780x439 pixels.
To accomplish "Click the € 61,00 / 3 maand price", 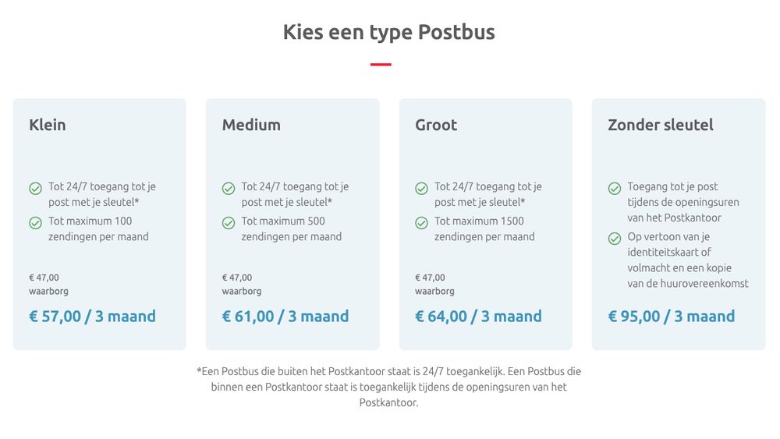I will [x=285, y=317].
